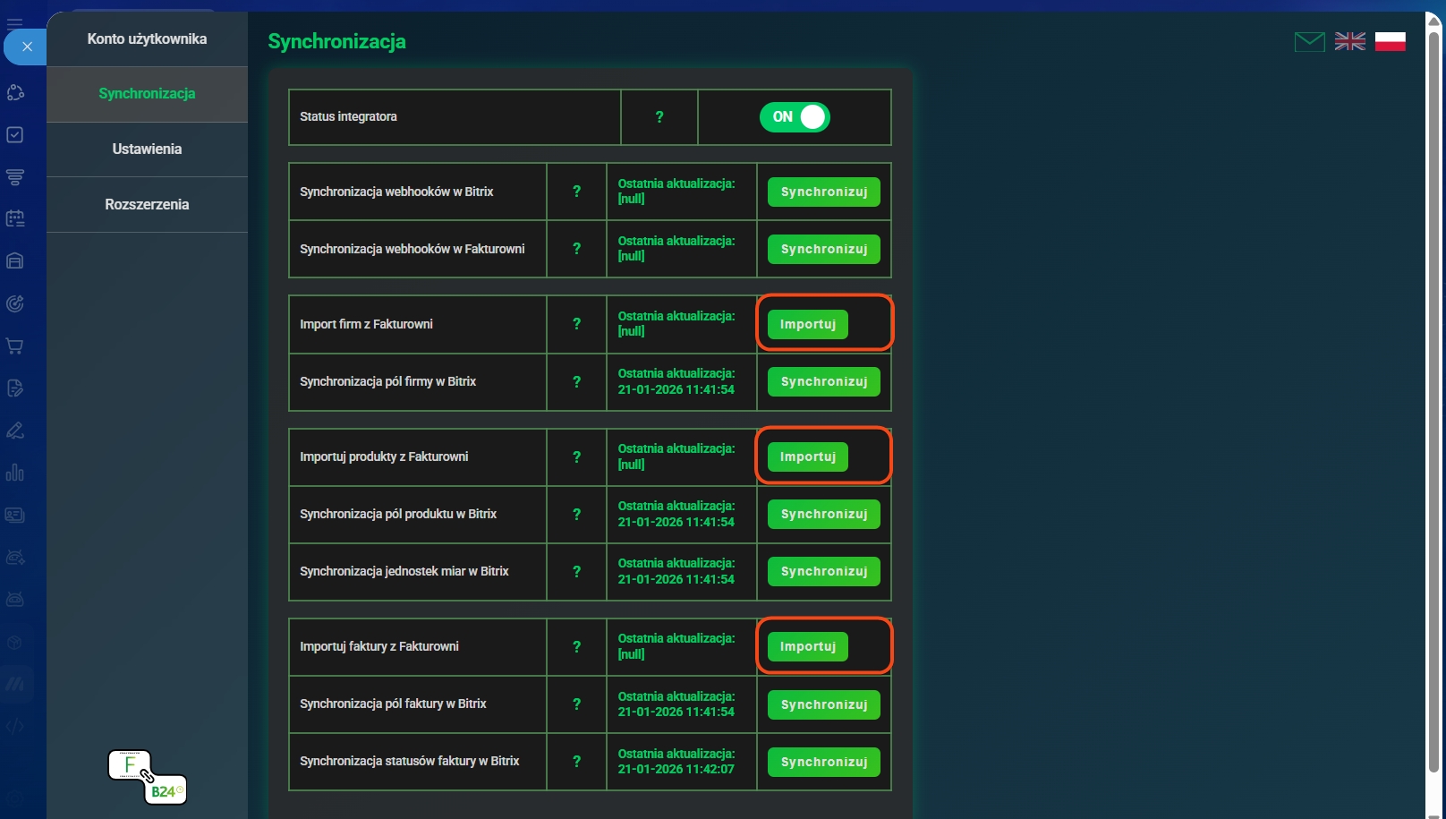Show help for Synchronizacja statusów faktury w Bitrix
This screenshot has width=1446, height=819.
[577, 761]
